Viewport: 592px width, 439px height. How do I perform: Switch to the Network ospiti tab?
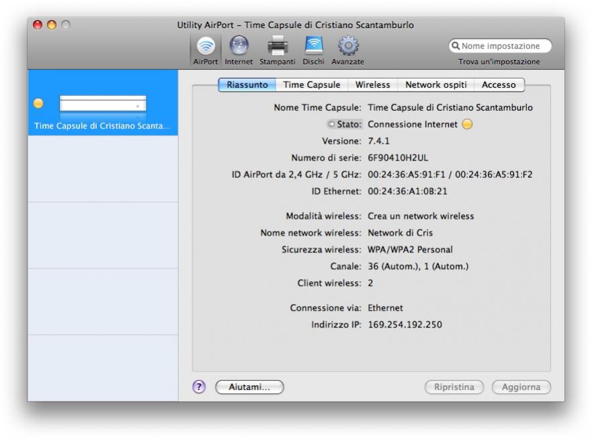[436, 85]
